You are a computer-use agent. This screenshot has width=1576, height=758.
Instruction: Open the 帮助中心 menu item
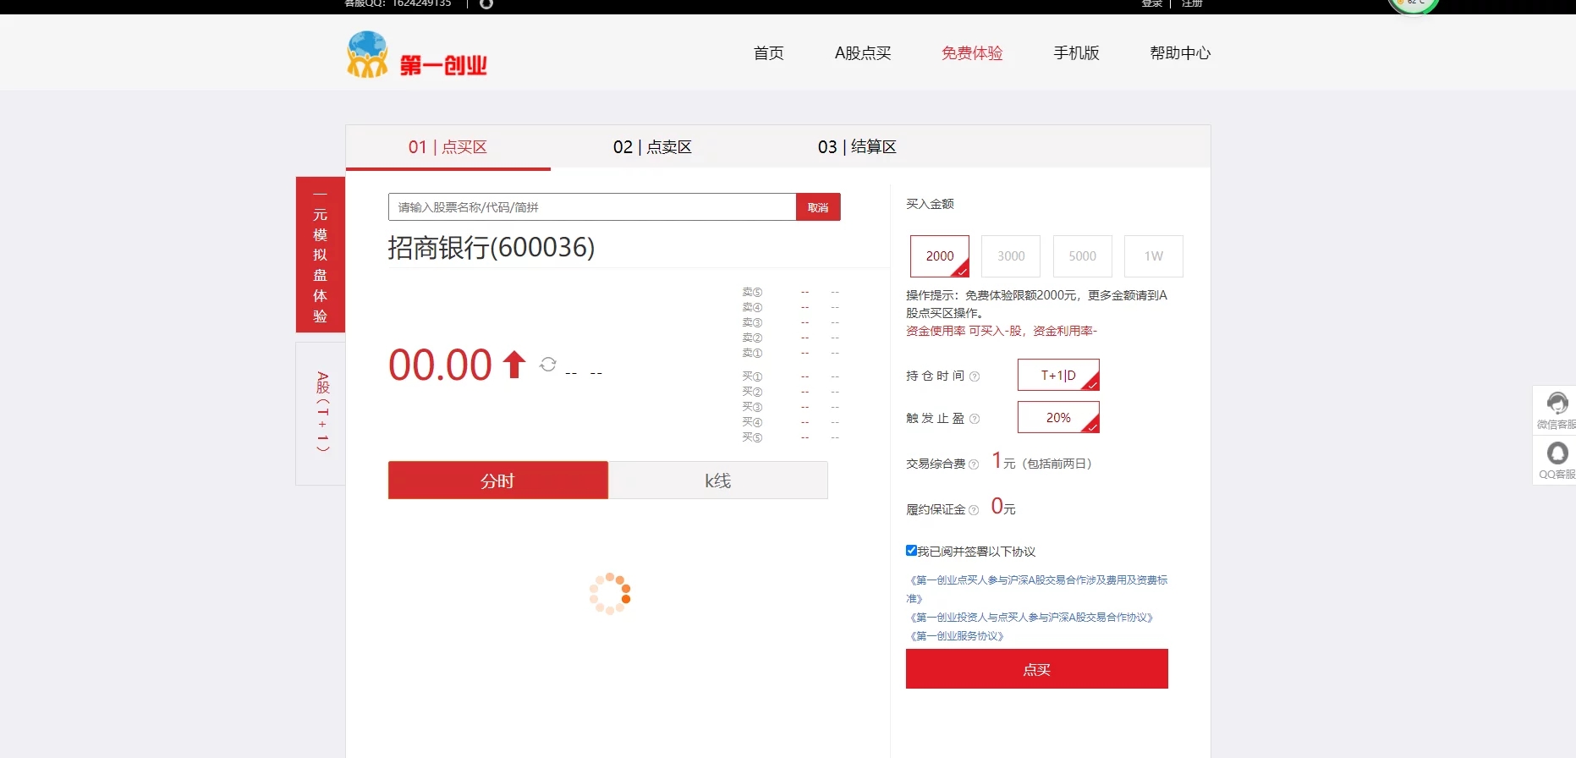click(x=1180, y=53)
